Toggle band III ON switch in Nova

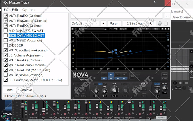click(x=118, y=78)
